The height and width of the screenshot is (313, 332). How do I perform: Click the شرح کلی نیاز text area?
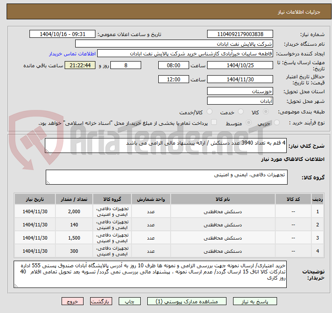pos(166,146)
